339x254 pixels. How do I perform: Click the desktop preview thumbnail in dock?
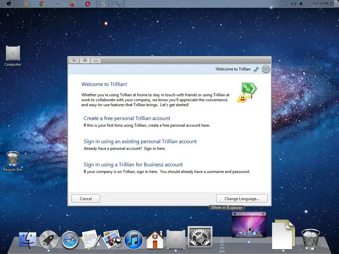[249, 225]
